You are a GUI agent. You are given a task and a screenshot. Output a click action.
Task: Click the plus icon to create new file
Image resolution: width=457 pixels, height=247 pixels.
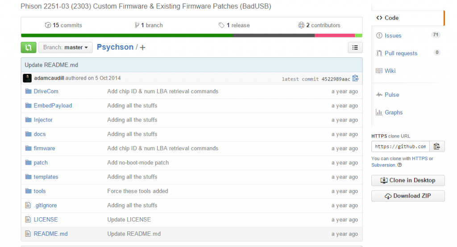pyautogui.click(x=143, y=48)
